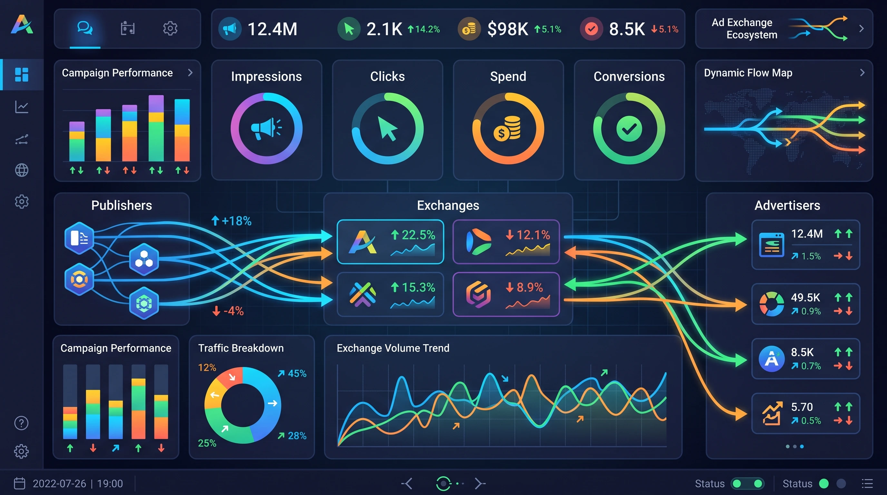Select the exchange card showing 8.9%
Image resolution: width=887 pixels, height=495 pixels.
coord(506,294)
